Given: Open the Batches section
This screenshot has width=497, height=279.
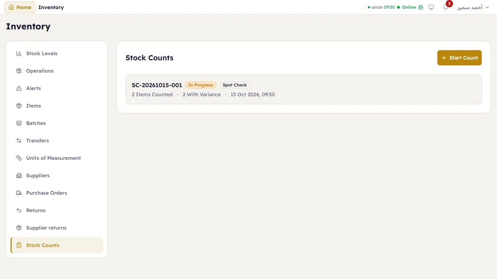Looking at the screenshot, I should click(57, 123).
